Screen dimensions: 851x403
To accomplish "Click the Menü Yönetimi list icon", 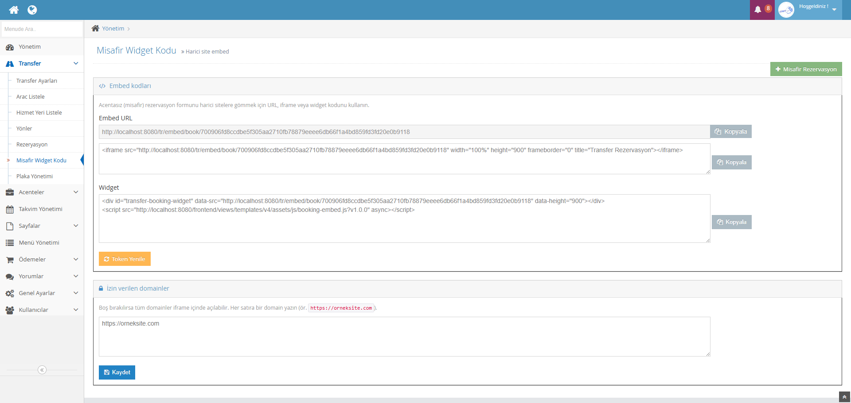I will (x=10, y=243).
